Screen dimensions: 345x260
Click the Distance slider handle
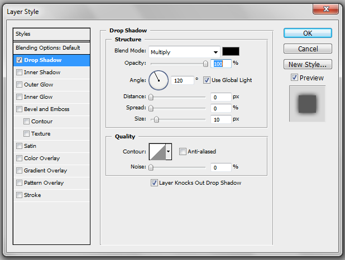coord(151,97)
